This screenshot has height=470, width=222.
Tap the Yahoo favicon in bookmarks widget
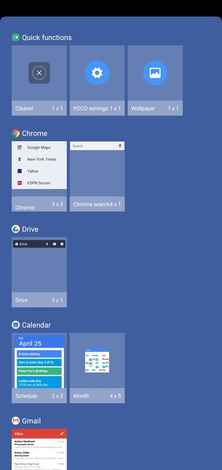[x=20, y=171]
